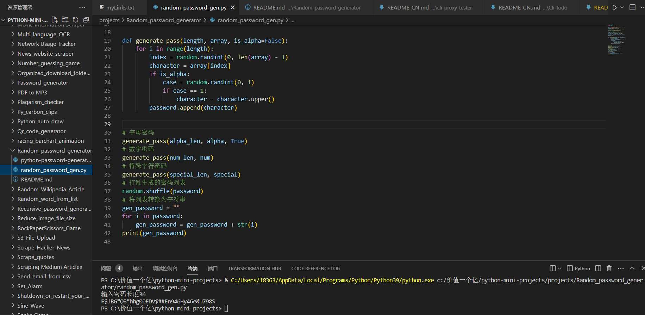Expand the Set_Alarm folder
Viewport: 645px width, 315px height.
pyautogui.click(x=46, y=286)
